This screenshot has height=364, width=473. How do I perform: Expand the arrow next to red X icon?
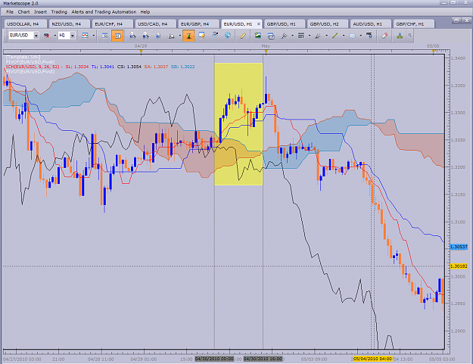pos(55,36)
